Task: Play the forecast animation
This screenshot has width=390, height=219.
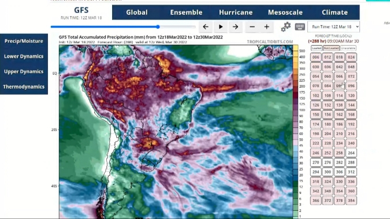Action: (x=220, y=27)
